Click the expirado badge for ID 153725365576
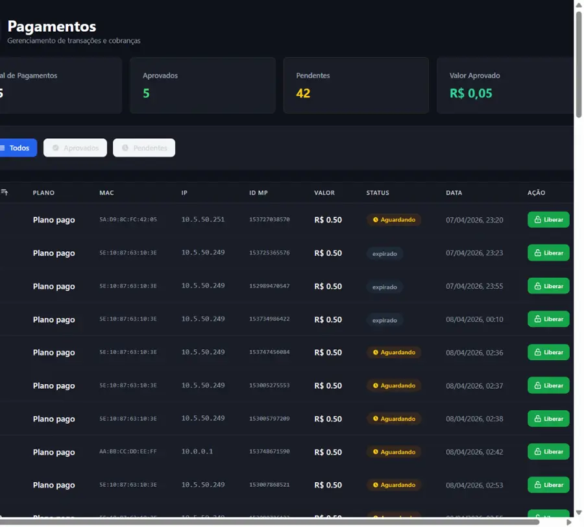 pyautogui.click(x=385, y=254)
